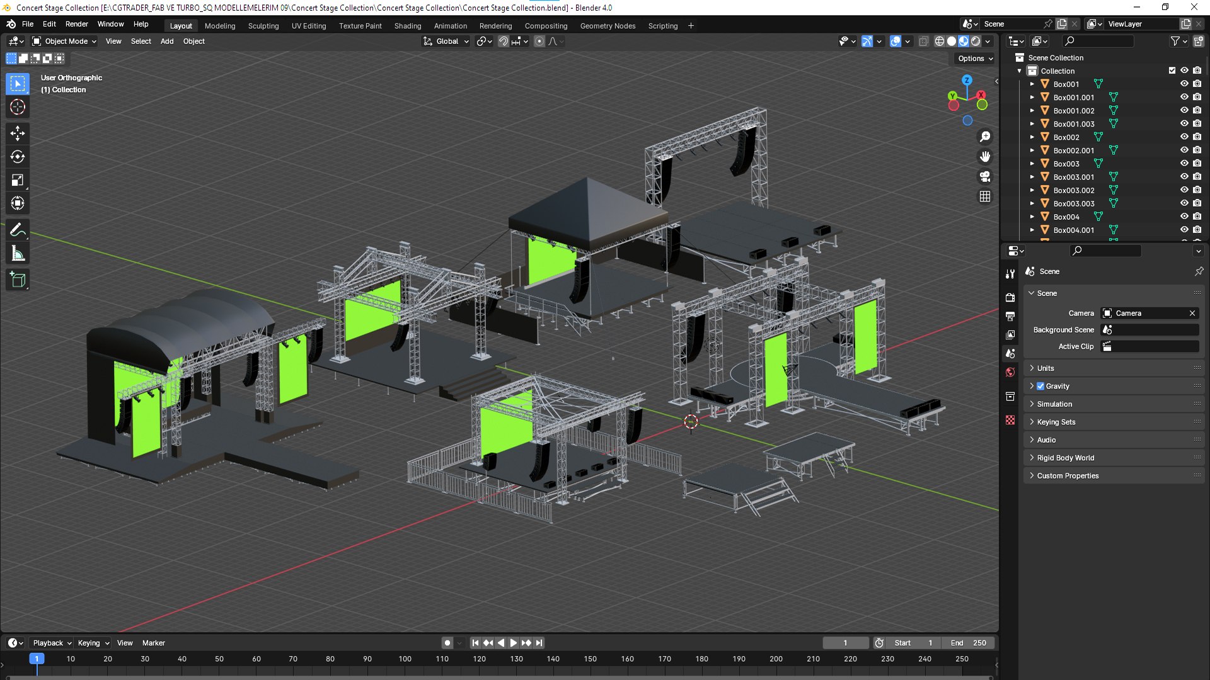Open the Add menu in viewport header
Screen dimensions: 1210x680
[x=167, y=41]
